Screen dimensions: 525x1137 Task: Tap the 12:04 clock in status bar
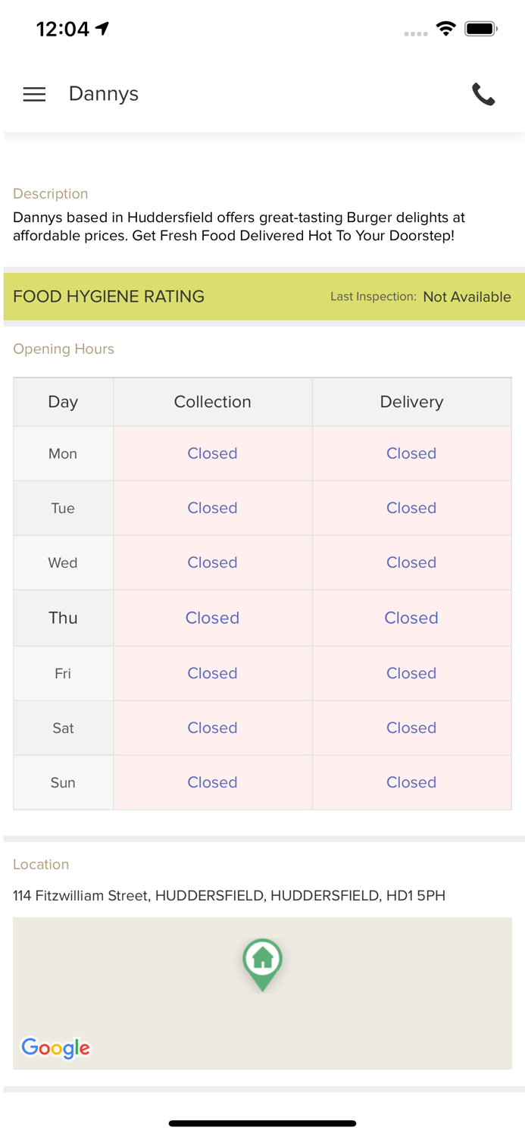coord(63,29)
